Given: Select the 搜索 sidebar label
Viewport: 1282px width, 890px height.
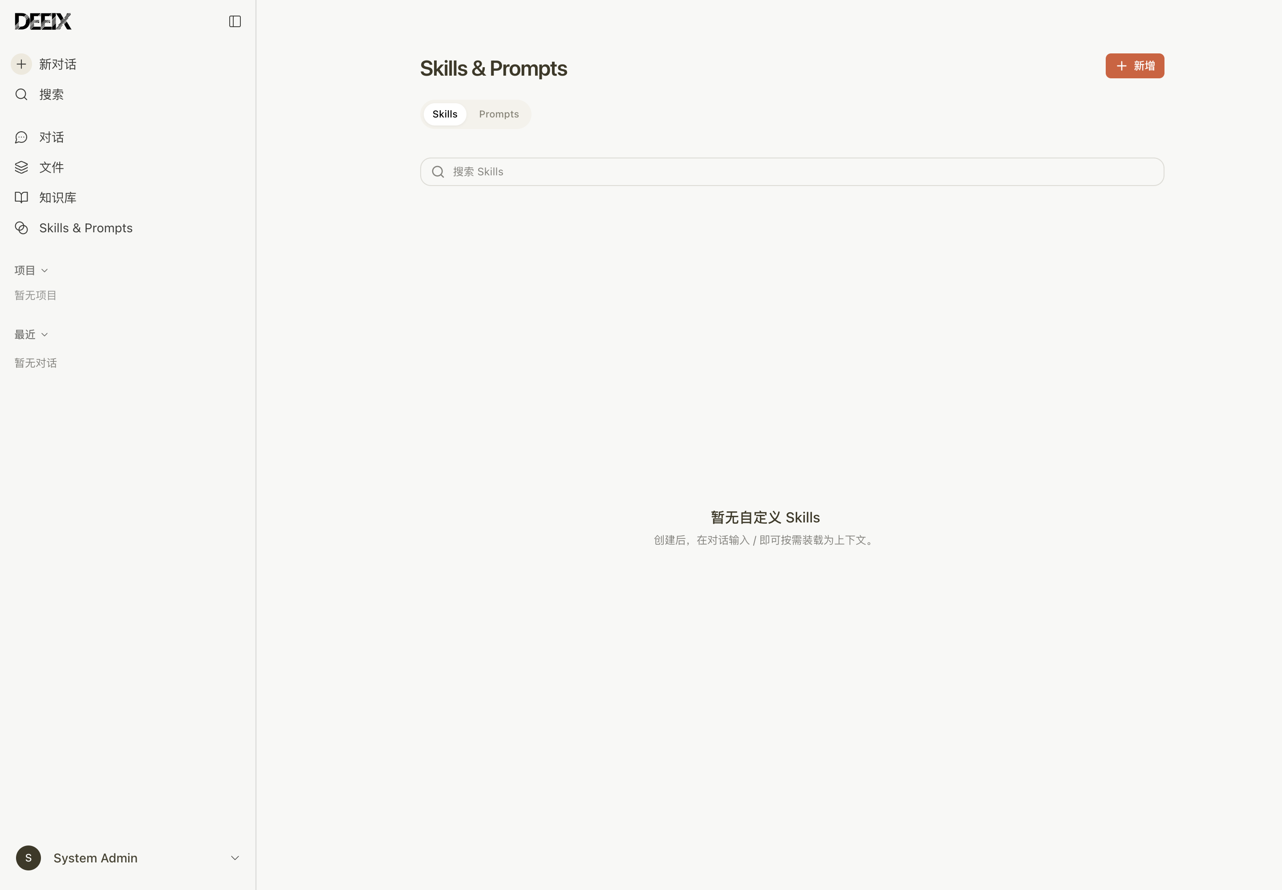Looking at the screenshot, I should point(51,94).
